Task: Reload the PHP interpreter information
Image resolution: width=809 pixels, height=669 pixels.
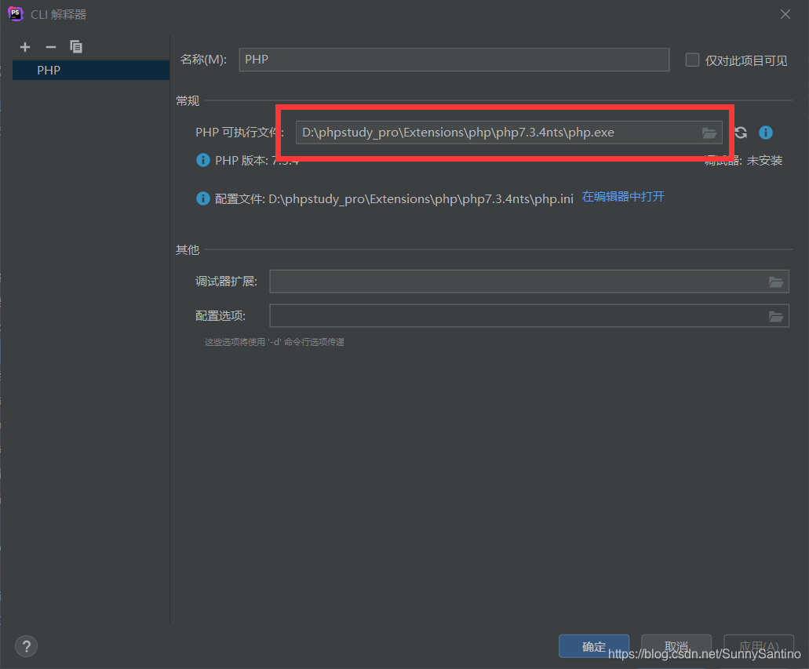Action: click(x=740, y=133)
